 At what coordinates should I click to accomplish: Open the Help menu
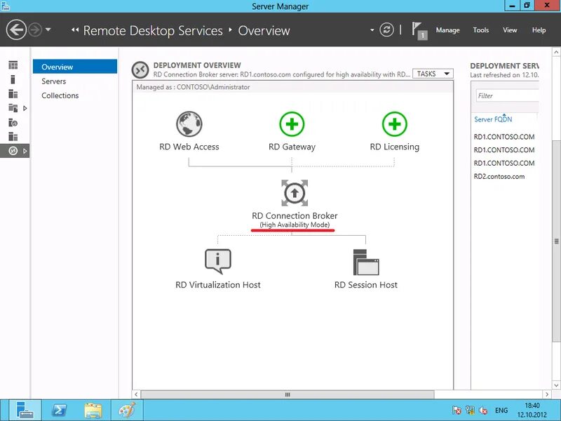click(x=539, y=30)
